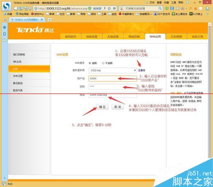Click the 密码 password input field
This screenshot has height=187, width=213.
coord(113,87)
